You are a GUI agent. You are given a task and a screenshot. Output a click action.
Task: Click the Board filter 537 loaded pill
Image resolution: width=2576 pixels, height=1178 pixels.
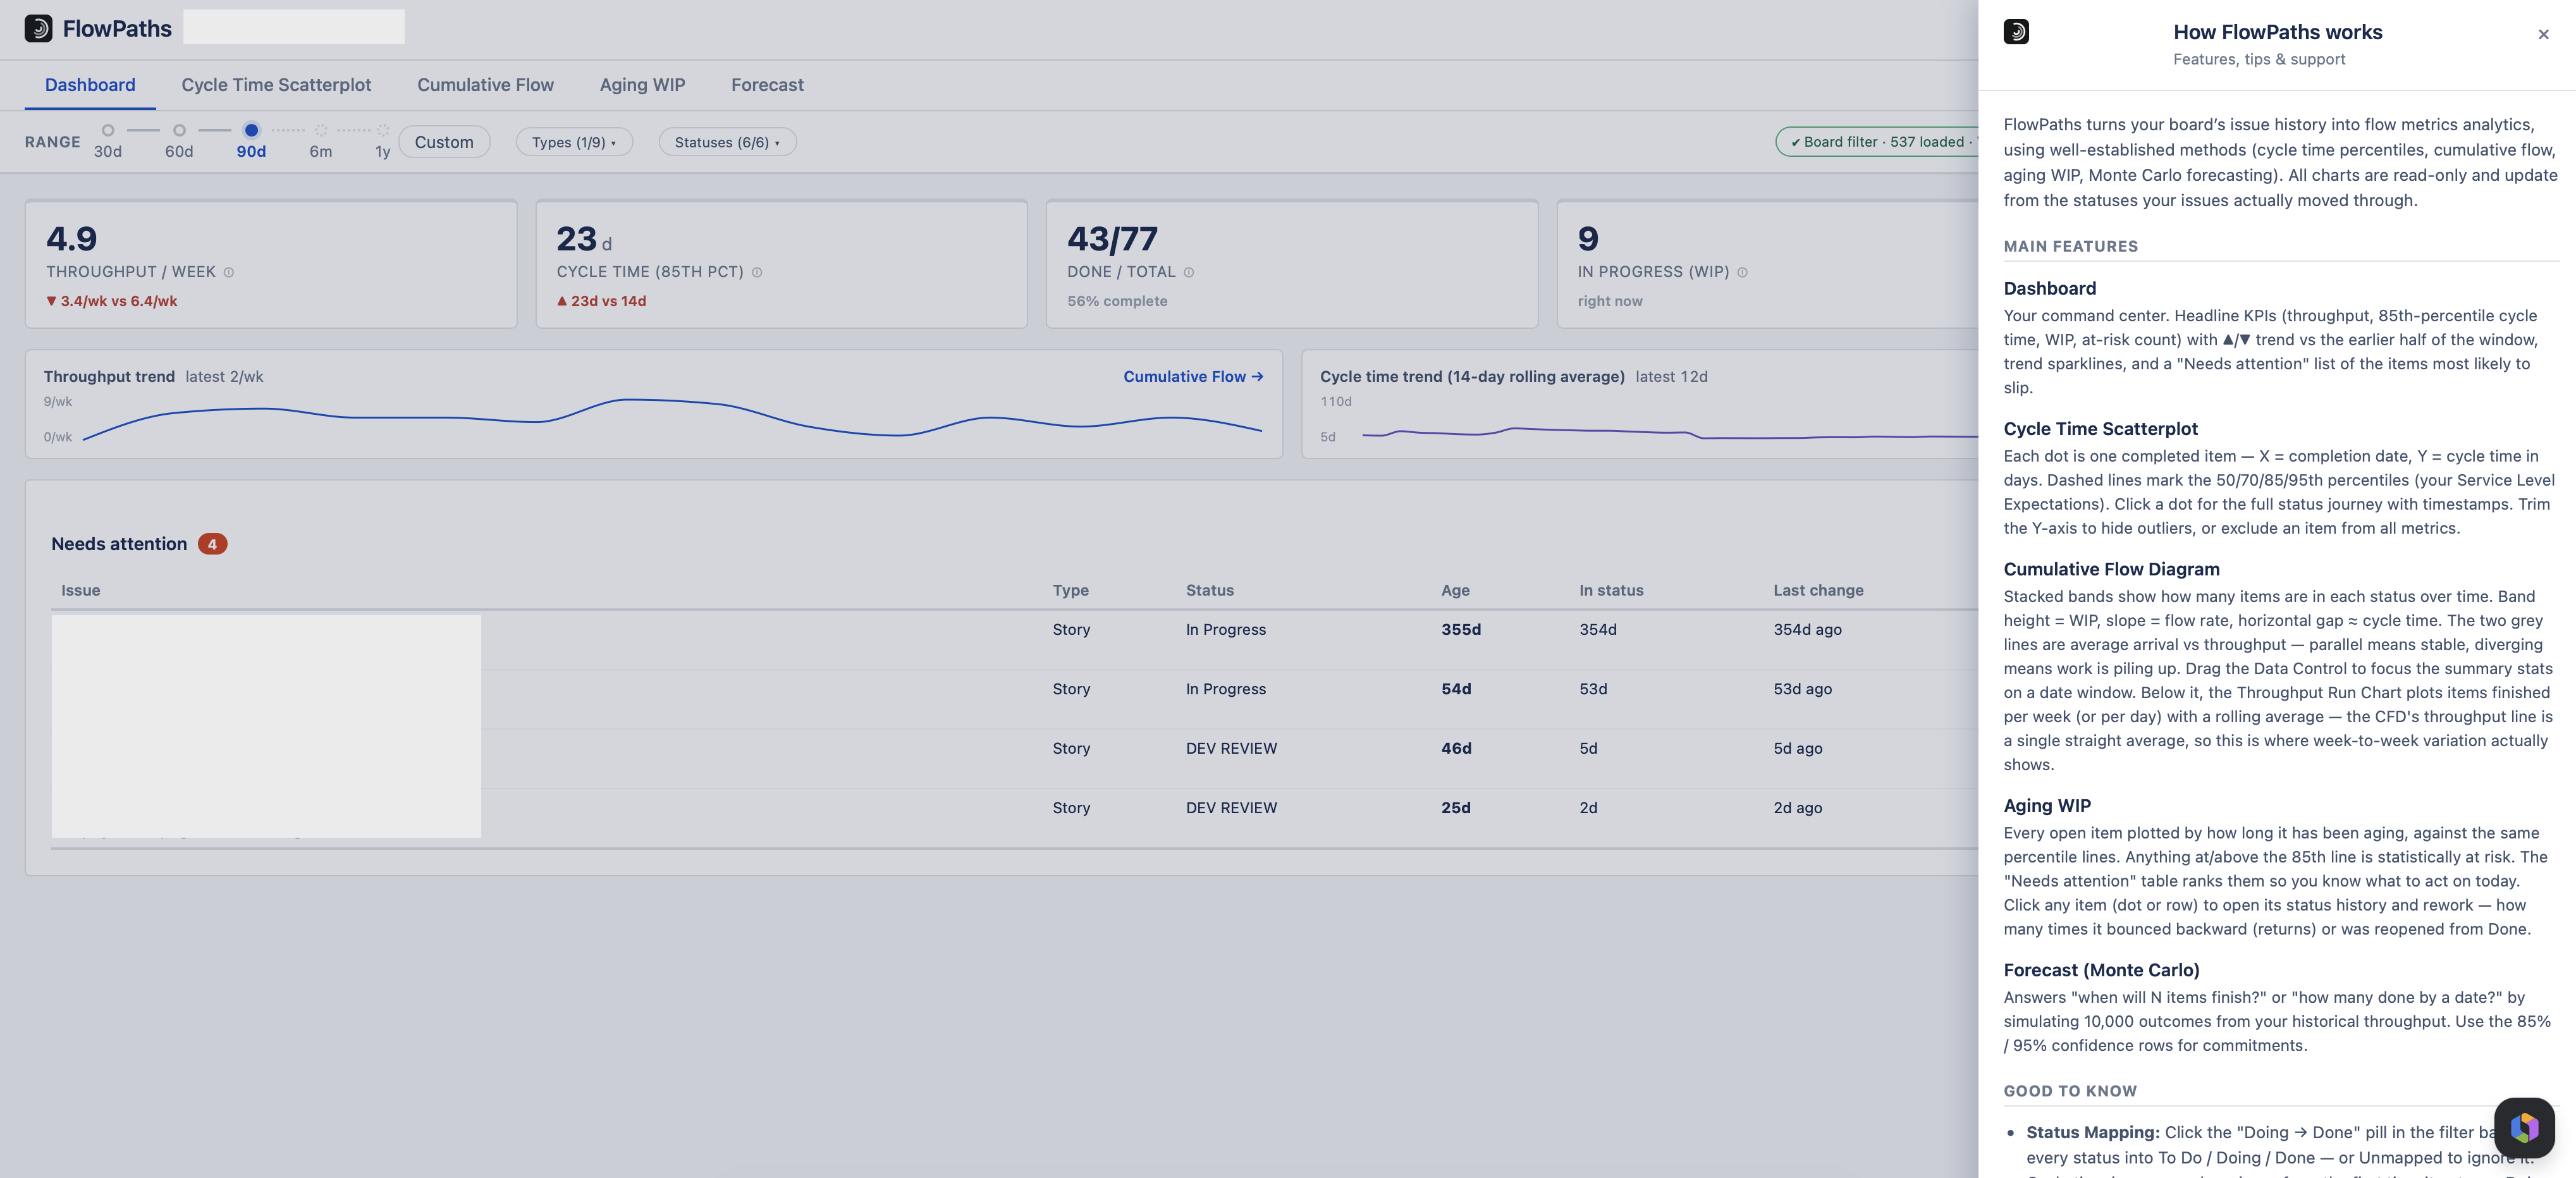(x=1877, y=142)
